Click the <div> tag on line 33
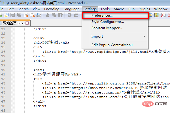Viewport: 170px width, 113px height. 39,38
